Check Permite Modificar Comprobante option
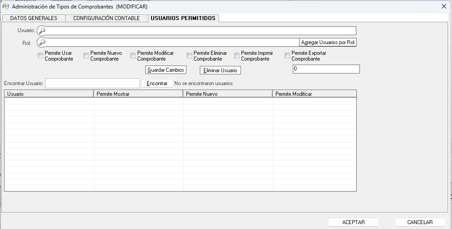 133,56
